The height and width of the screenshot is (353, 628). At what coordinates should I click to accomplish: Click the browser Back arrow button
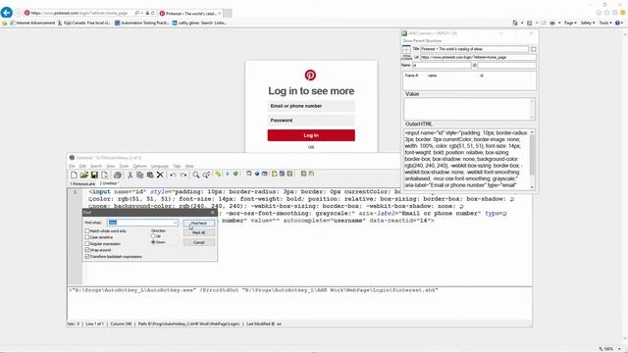(7, 13)
